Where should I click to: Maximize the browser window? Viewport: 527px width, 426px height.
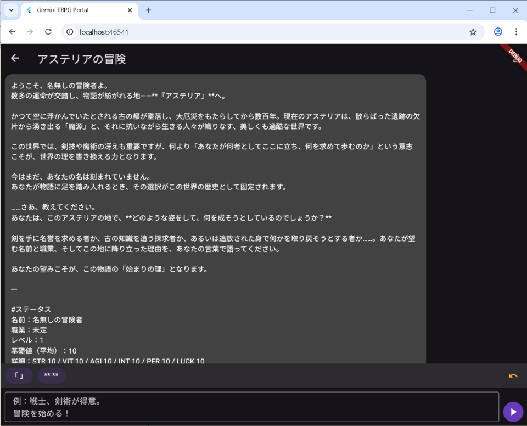pyautogui.click(x=492, y=10)
